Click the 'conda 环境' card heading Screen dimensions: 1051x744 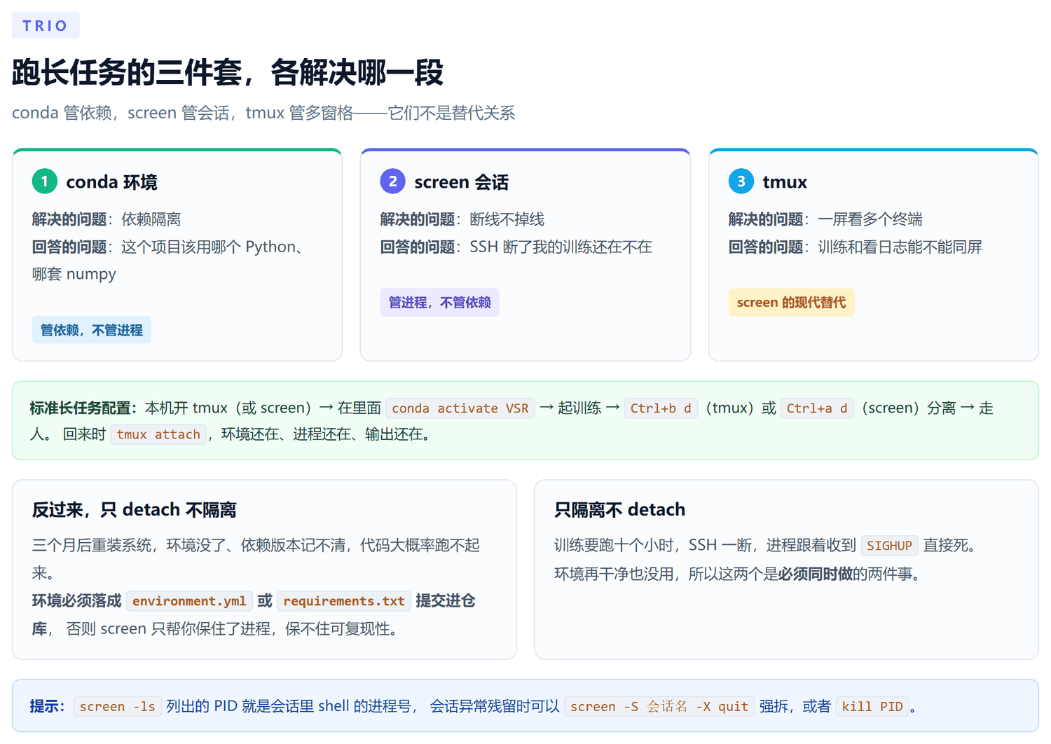[112, 182]
